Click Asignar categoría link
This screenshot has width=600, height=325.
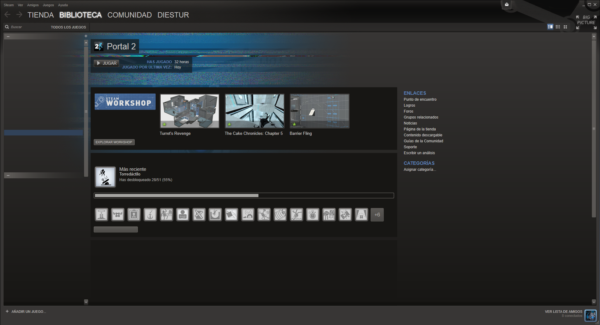(420, 170)
